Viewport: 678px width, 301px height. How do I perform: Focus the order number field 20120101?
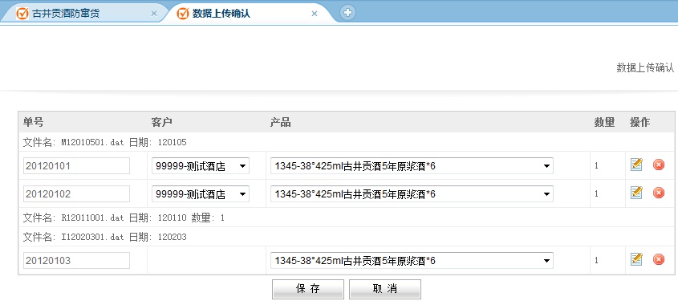76,166
